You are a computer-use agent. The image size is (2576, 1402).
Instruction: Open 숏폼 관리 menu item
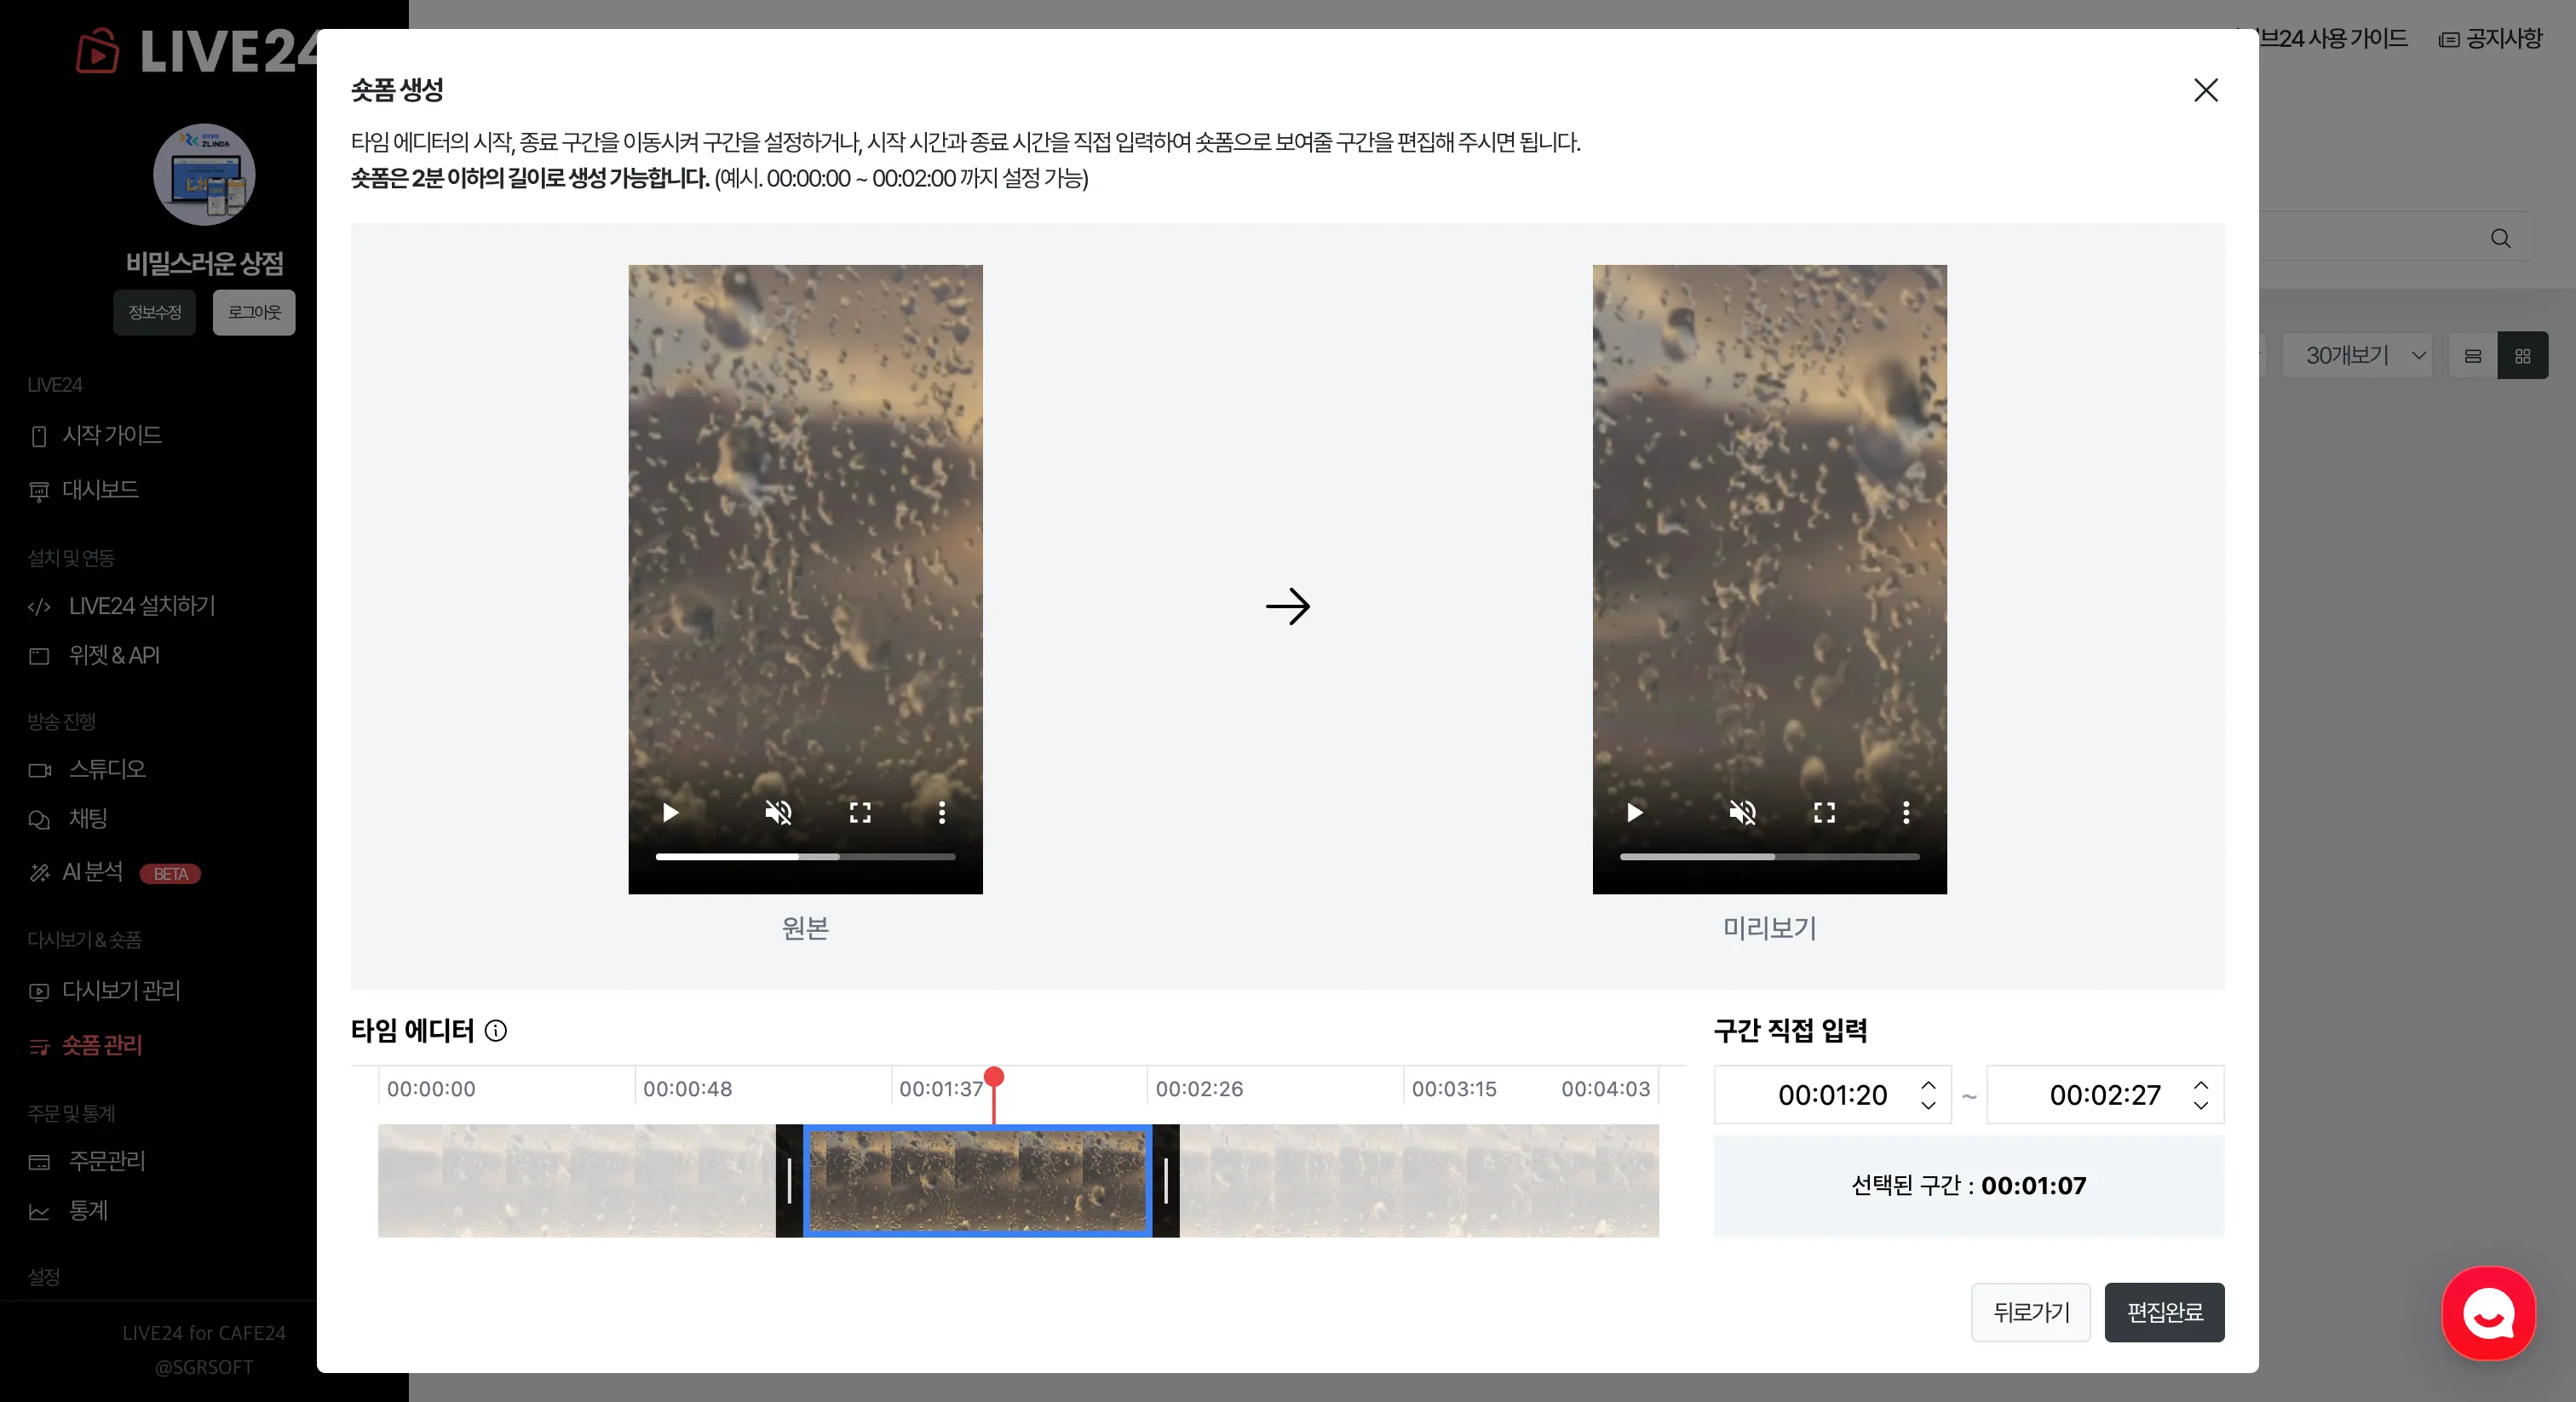point(102,1045)
